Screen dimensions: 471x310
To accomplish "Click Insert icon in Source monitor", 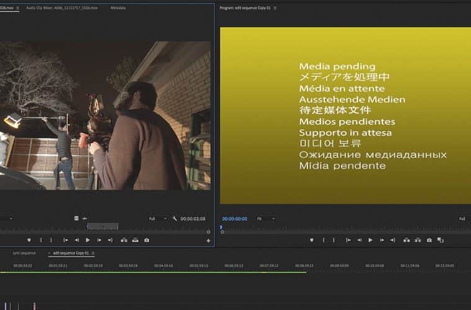I will 123,240.
